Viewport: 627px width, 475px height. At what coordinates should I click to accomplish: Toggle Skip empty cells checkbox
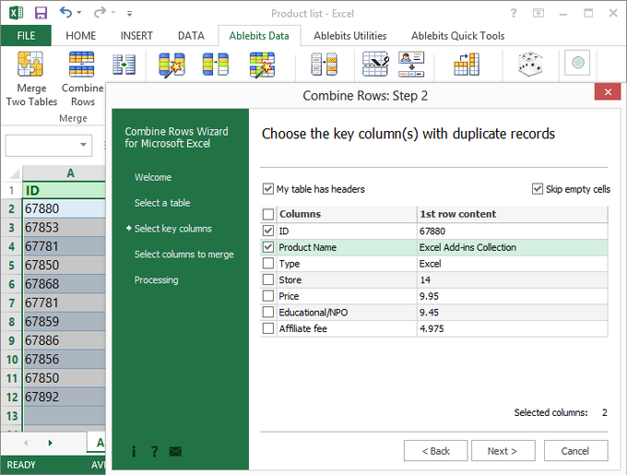click(x=538, y=189)
